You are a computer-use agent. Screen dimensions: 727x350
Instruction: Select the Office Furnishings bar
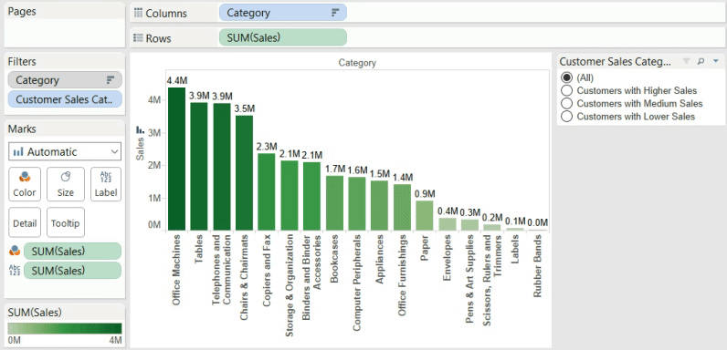403,207
